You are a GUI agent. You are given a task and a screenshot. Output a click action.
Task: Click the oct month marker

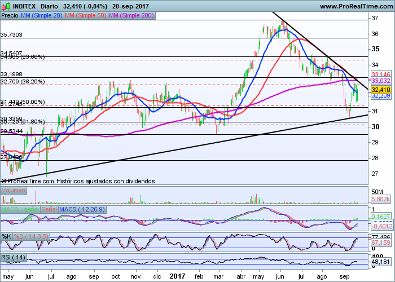[x=116, y=276]
